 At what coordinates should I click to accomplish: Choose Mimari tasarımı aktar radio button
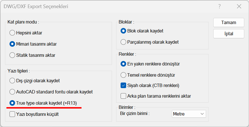(12, 44)
